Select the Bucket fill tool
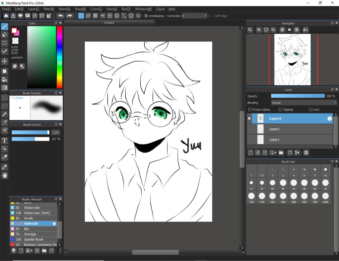This screenshot has width=339, height=261. (5, 79)
